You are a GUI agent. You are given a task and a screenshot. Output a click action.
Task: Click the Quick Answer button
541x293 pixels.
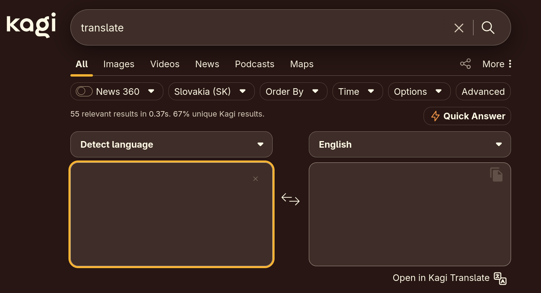pos(467,116)
